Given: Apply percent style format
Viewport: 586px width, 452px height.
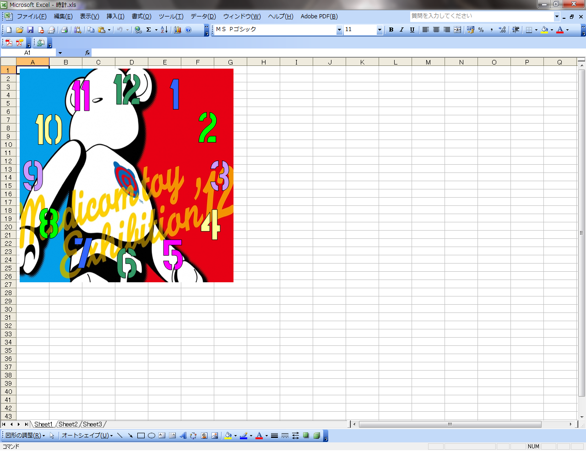Looking at the screenshot, I should (481, 30).
